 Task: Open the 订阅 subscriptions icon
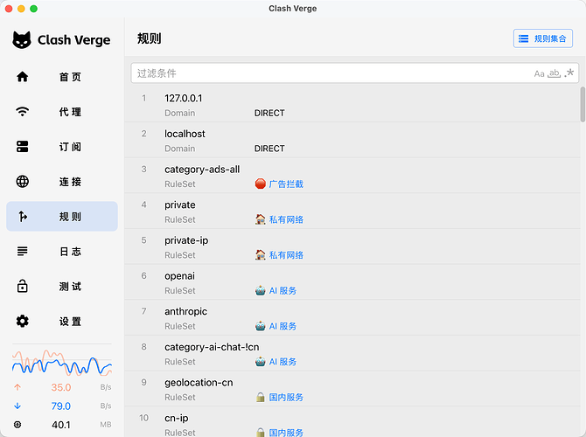23,147
